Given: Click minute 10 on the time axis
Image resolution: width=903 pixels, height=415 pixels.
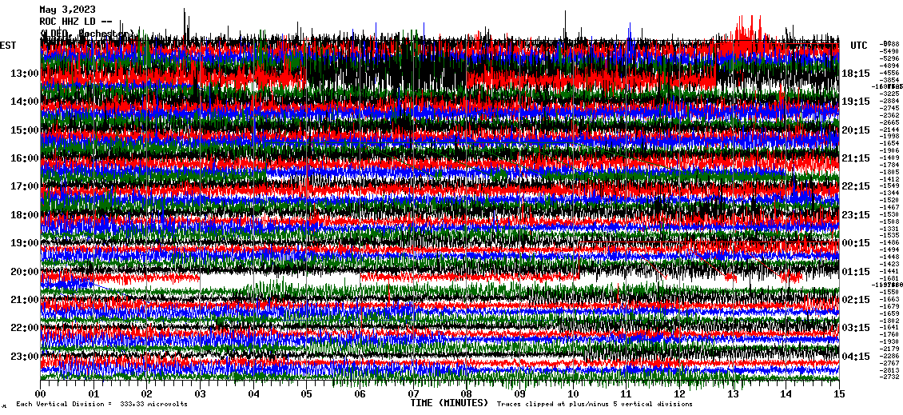Looking at the screenshot, I should (x=573, y=394).
